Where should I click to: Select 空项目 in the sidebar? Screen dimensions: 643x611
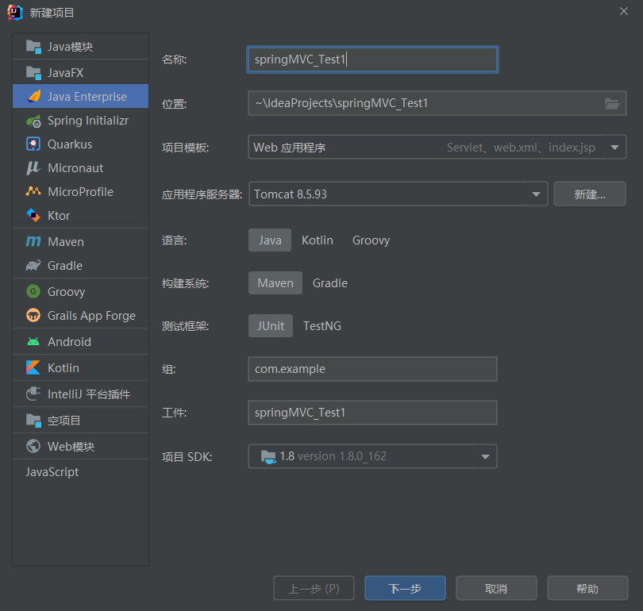(x=80, y=420)
